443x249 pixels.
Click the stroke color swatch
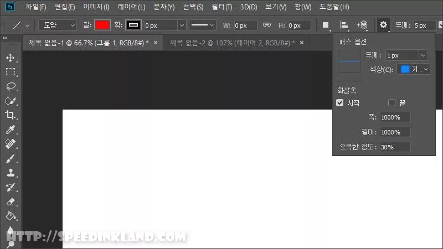click(133, 25)
